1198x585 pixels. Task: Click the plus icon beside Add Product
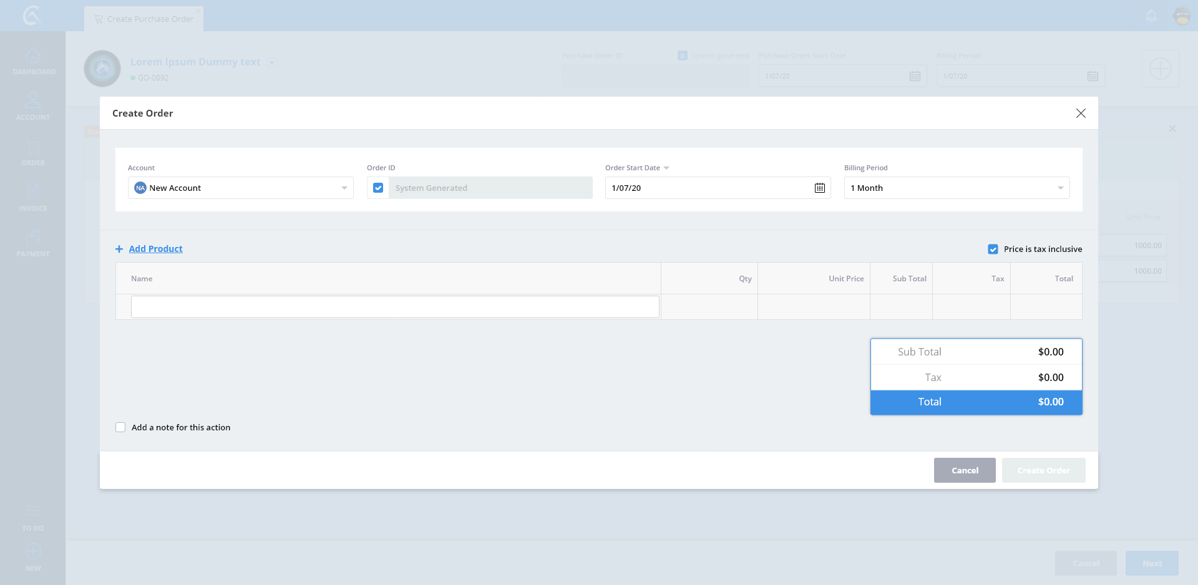point(119,249)
